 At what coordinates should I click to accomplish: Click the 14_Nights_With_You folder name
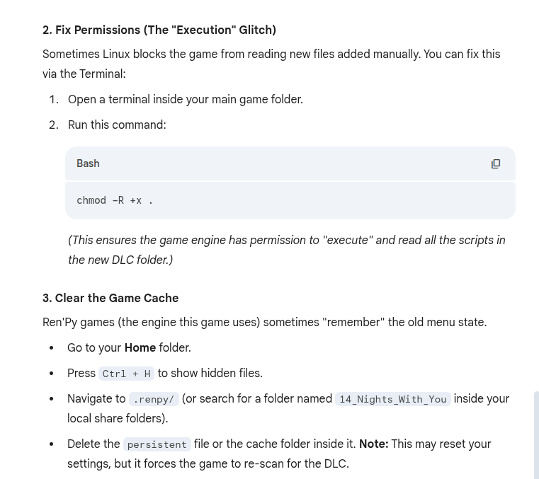point(392,399)
